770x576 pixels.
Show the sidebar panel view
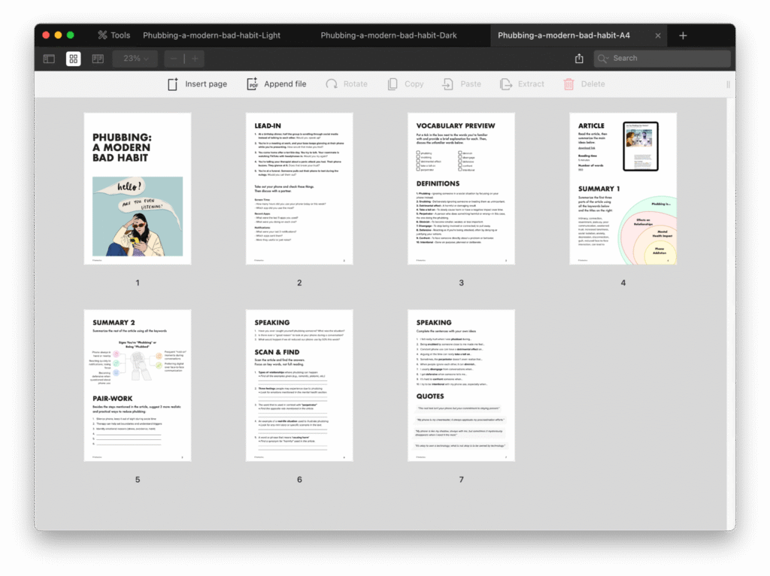[x=49, y=59]
